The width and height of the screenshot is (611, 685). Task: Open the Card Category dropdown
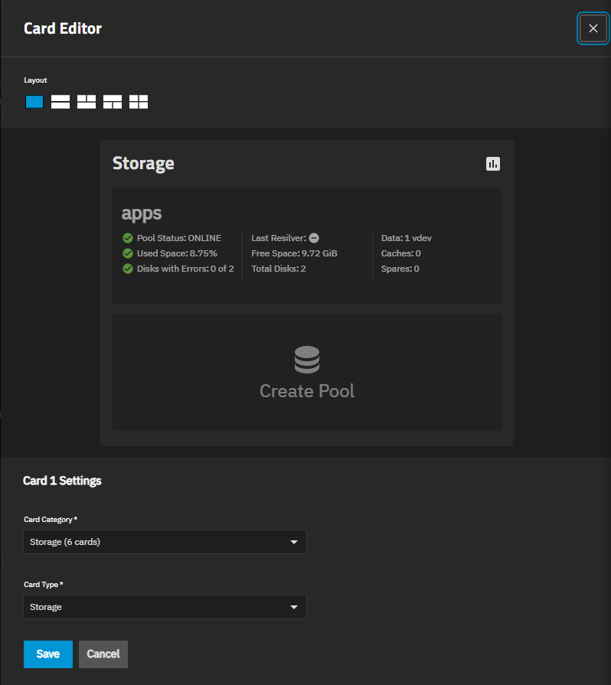(x=165, y=542)
